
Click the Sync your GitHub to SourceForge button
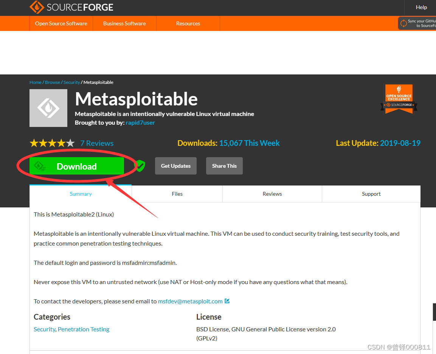(417, 23)
